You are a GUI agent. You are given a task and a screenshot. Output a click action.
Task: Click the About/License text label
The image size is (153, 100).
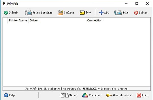pyautogui.click(x=122, y=95)
